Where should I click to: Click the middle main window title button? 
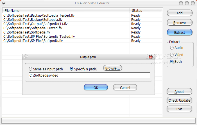click(187, 3)
